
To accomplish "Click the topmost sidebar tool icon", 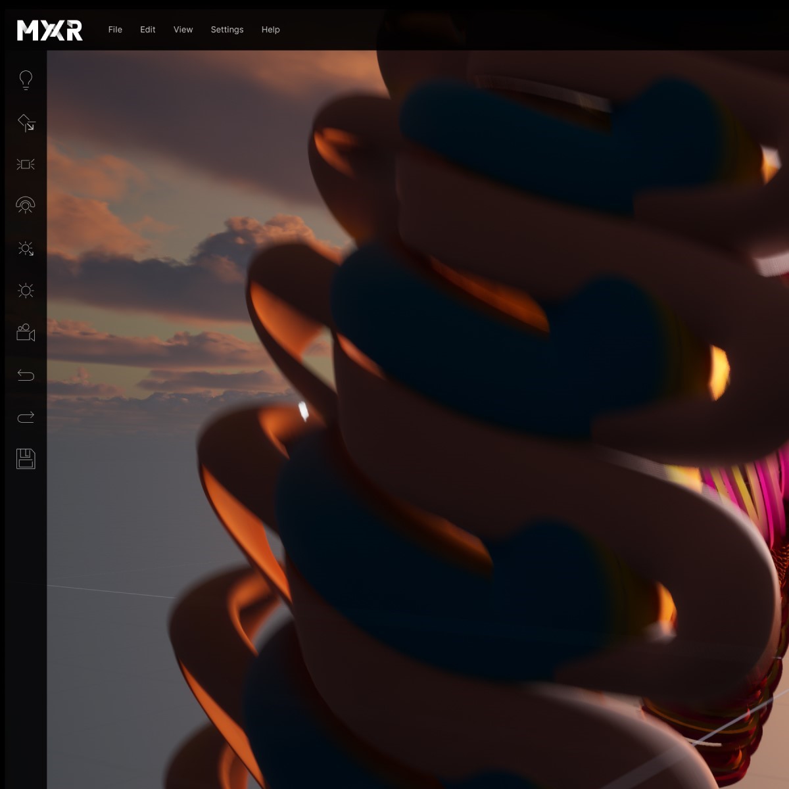I will [25, 80].
